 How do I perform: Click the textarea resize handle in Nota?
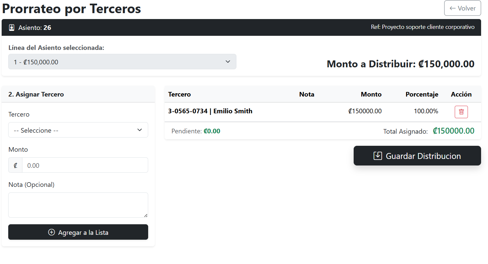146,215
